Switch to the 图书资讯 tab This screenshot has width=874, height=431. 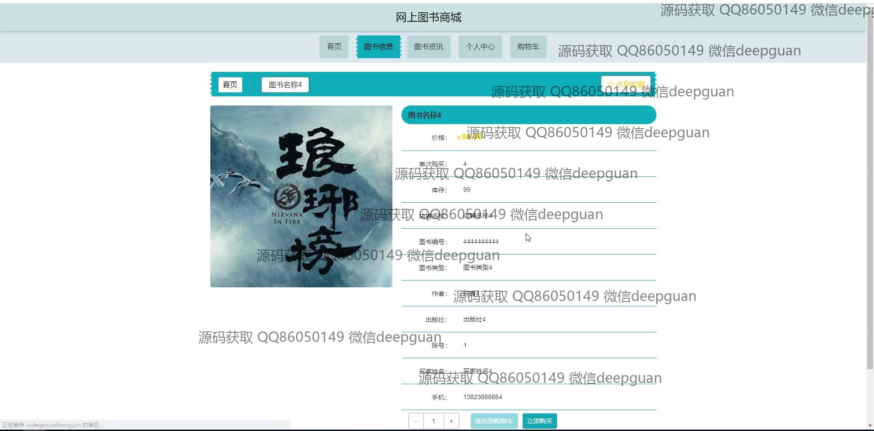click(429, 47)
